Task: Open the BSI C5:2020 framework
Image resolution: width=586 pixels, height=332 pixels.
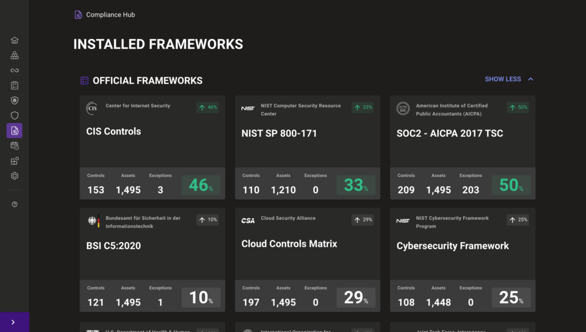Action: (x=114, y=246)
